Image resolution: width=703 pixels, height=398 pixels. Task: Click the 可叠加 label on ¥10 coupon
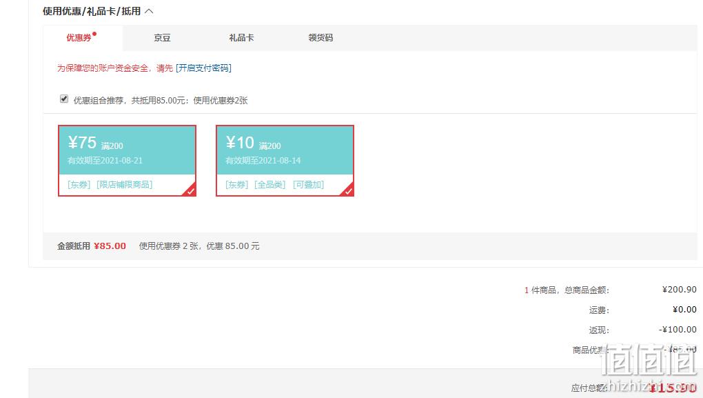(x=309, y=184)
